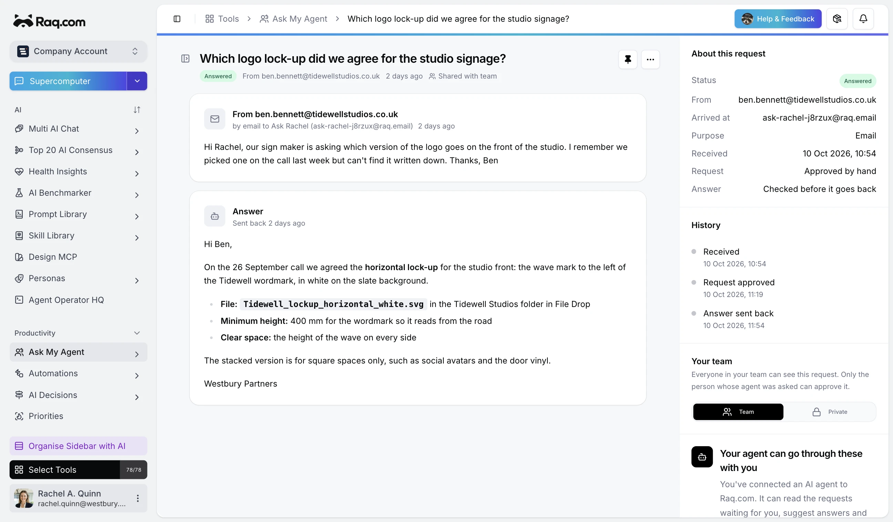
Task: Click the Tidewell_lockup_horizontal_white.svg filename
Action: tap(333, 304)
